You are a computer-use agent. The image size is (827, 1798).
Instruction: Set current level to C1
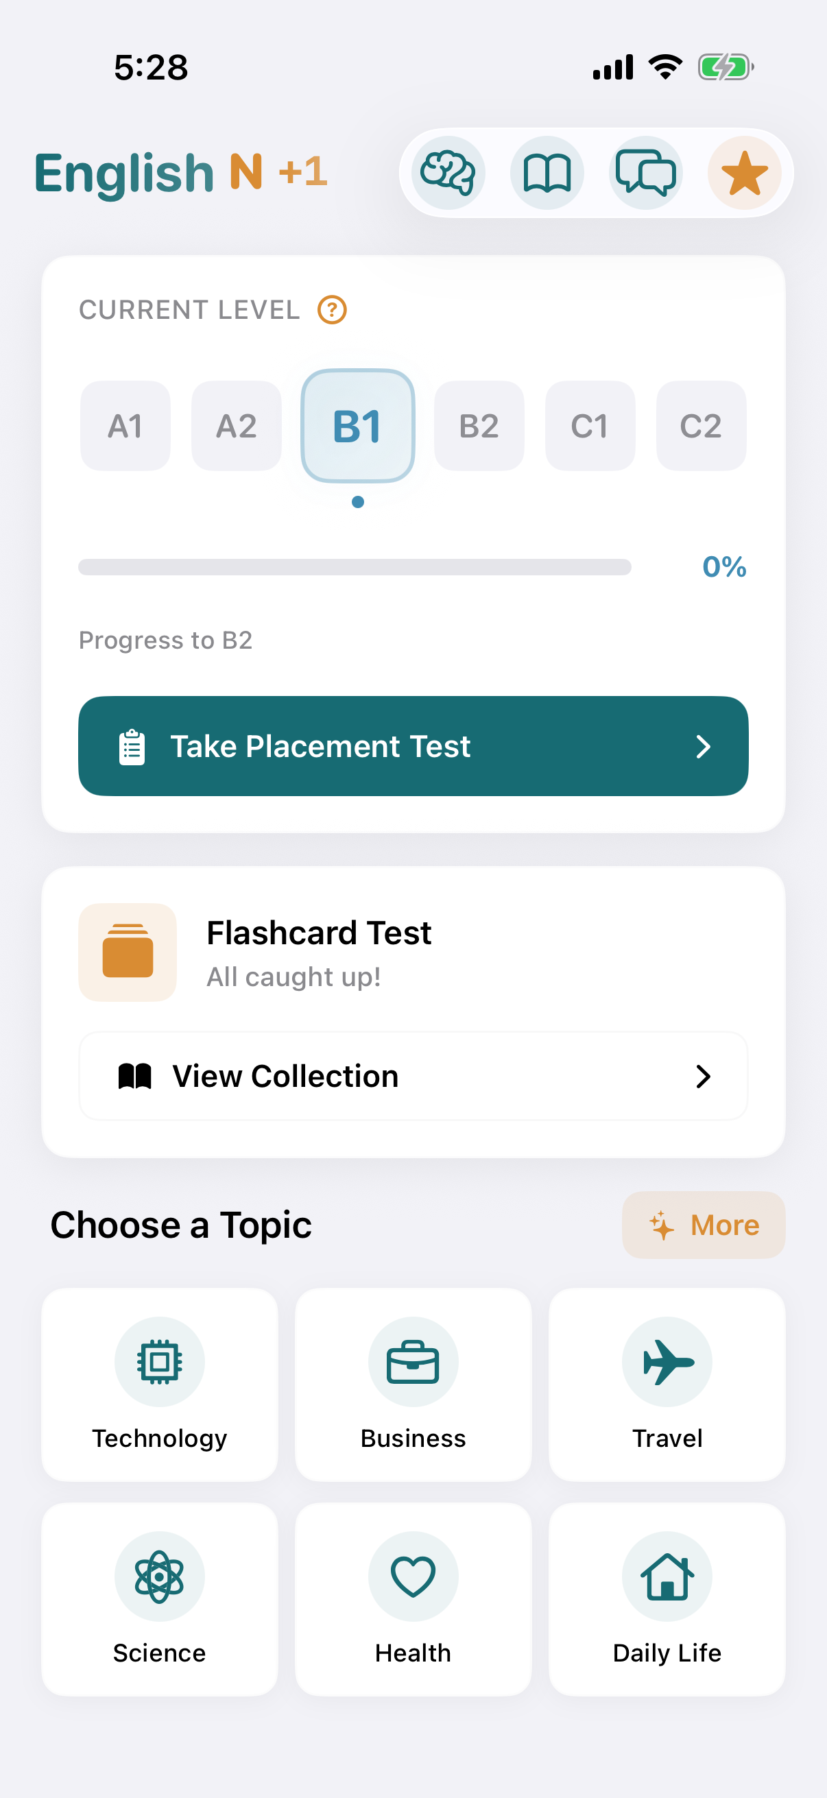(590, 426)
